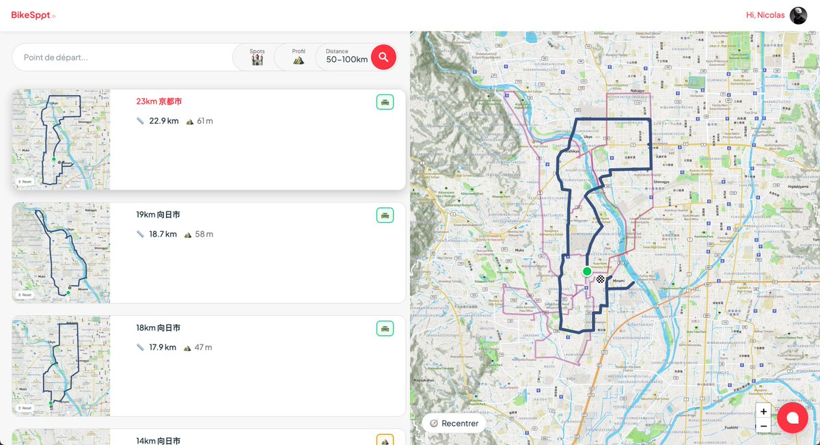Focus the Point de départ field
Image resolution: width=820 pixels, height=445 pixels.
pyautogui.click(x=123, y=57)
